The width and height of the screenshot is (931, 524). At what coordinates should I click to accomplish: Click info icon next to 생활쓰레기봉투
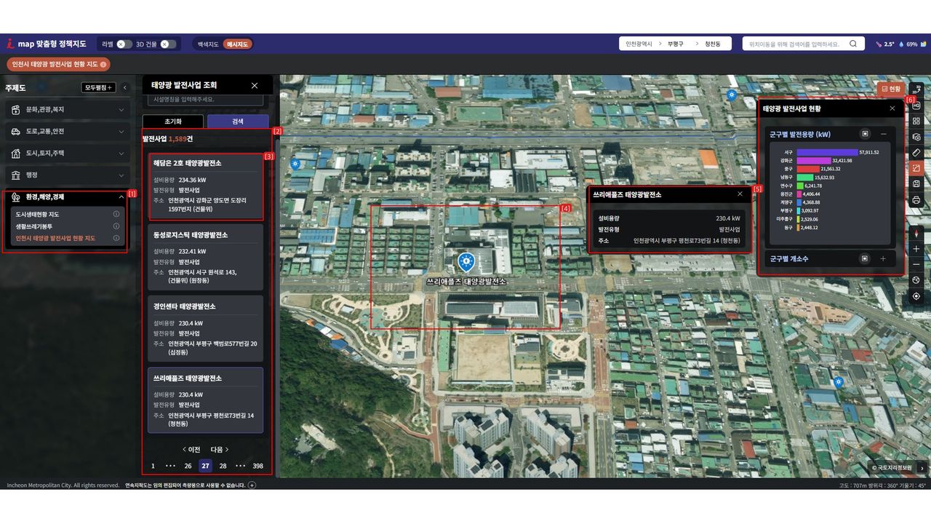tap(116, 226)
